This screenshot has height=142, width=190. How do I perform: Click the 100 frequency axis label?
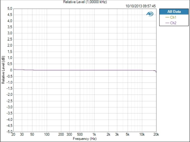(47, 134)
